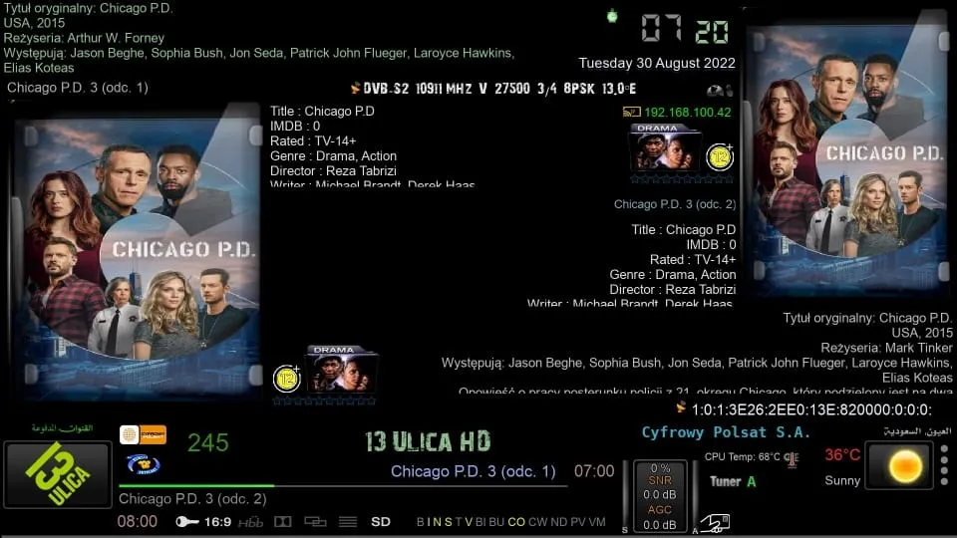
Task: Click the SNR/AGC signal meter box
Action: [x=660, y=496]
